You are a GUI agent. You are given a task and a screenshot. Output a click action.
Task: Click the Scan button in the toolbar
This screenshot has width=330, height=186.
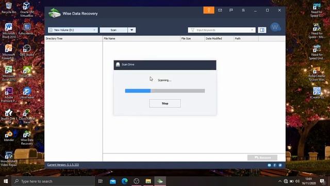(113, 30)
